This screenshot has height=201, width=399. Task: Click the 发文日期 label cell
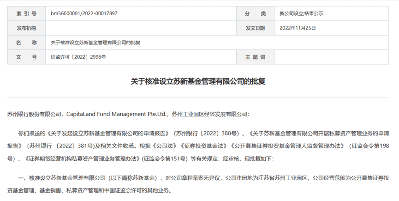click(x=255, y=28)
